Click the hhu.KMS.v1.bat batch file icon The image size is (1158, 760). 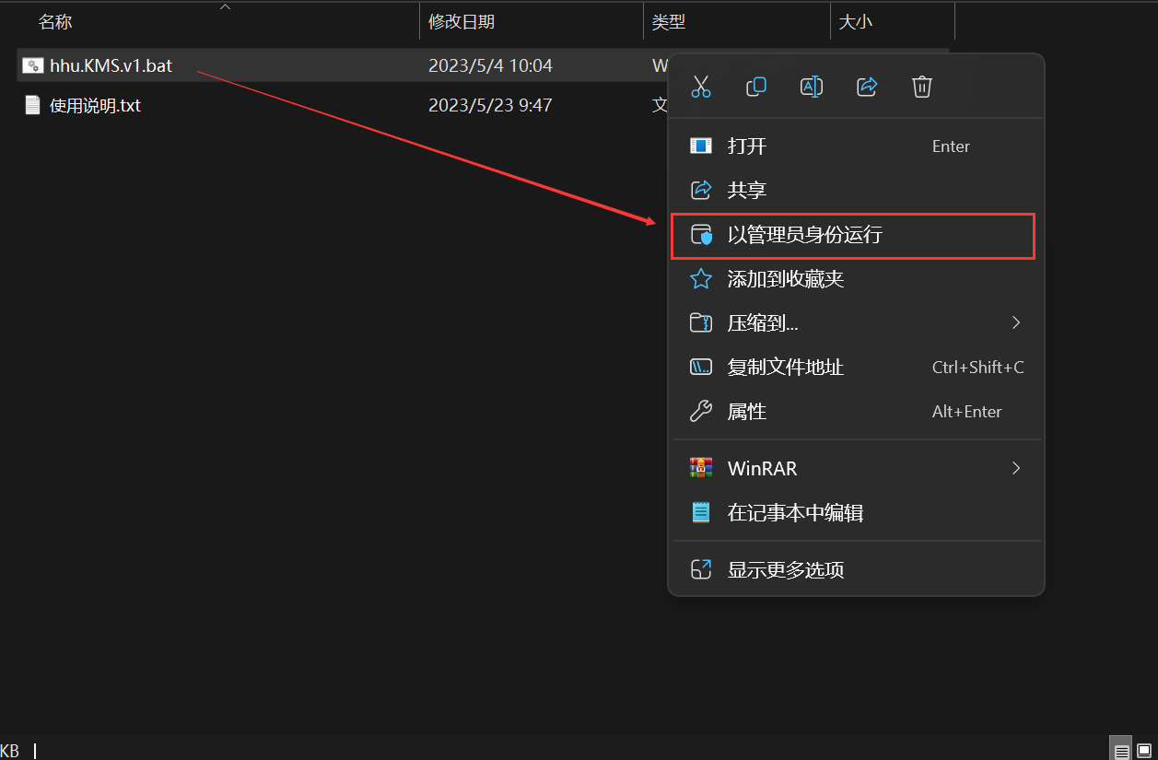pyautogui.click(x=32, y=65)
